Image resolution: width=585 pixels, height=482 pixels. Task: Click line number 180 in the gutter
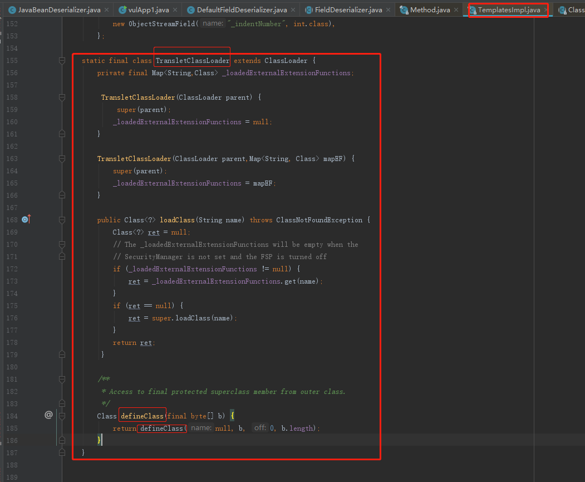[x=11, y=367]
